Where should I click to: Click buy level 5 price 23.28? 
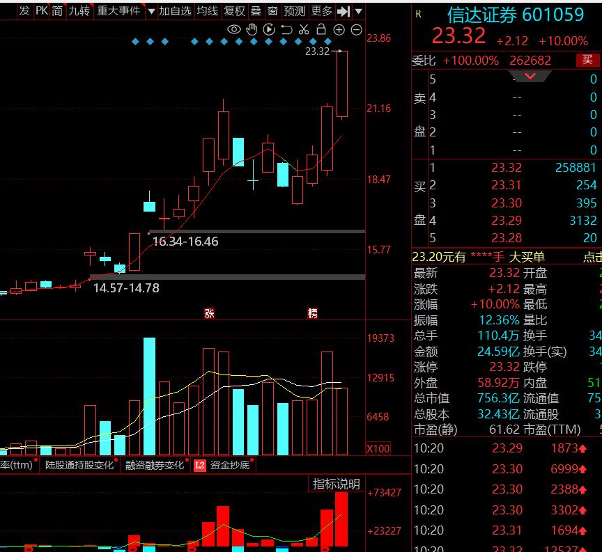507,238
